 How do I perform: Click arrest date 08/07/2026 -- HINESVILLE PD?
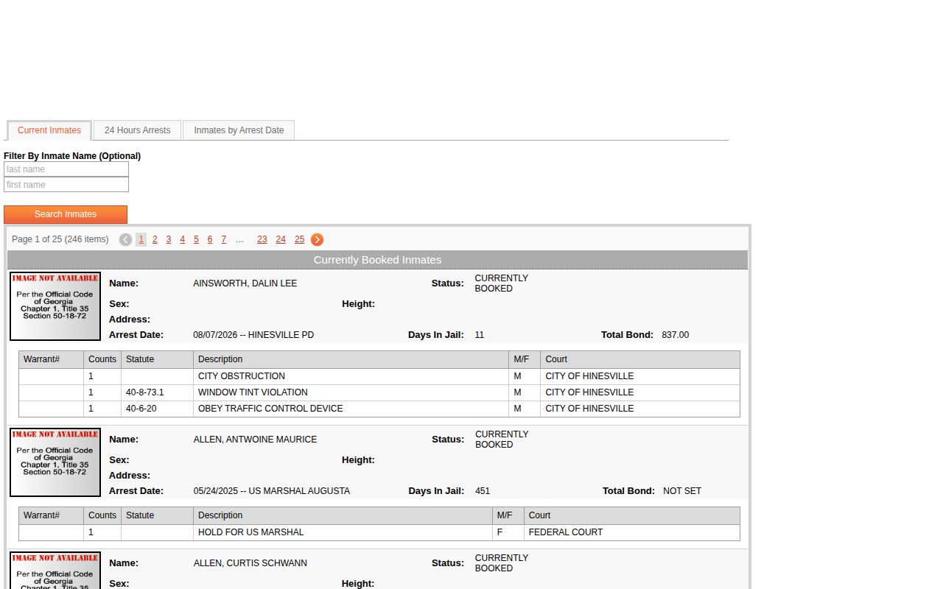[x=253, y=335]
